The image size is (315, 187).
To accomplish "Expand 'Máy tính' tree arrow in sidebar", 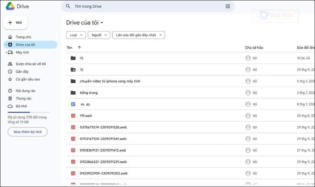I will click(x=6, y=52).
